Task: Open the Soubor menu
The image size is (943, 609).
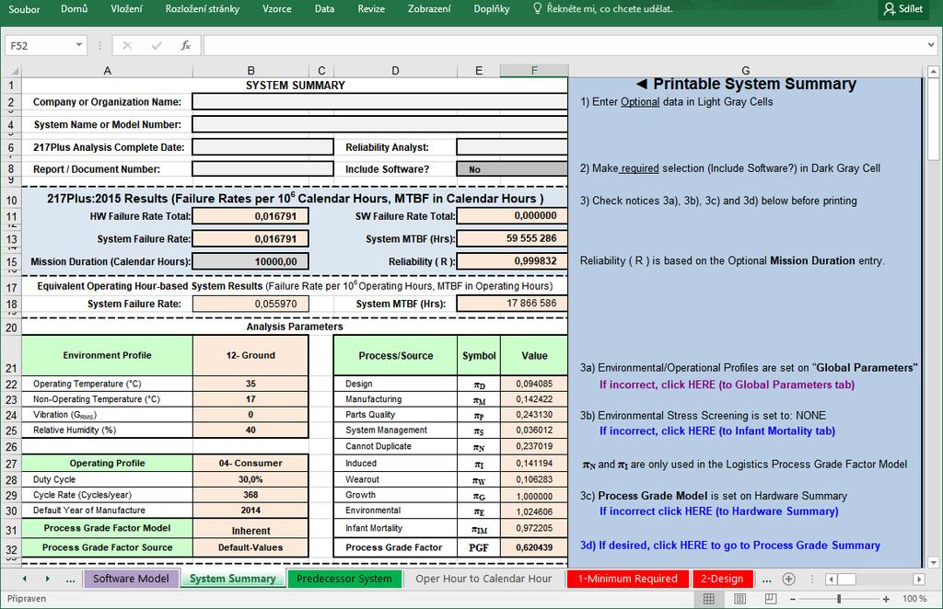Action: pos(24,9)
